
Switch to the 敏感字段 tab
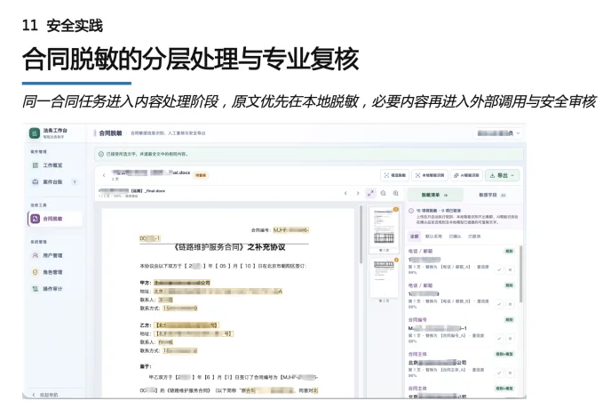click(493, 195)
